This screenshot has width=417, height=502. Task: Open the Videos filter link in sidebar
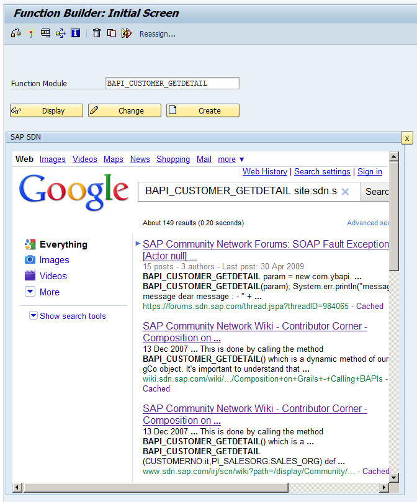pyautogui.click(x=53, y=276)
